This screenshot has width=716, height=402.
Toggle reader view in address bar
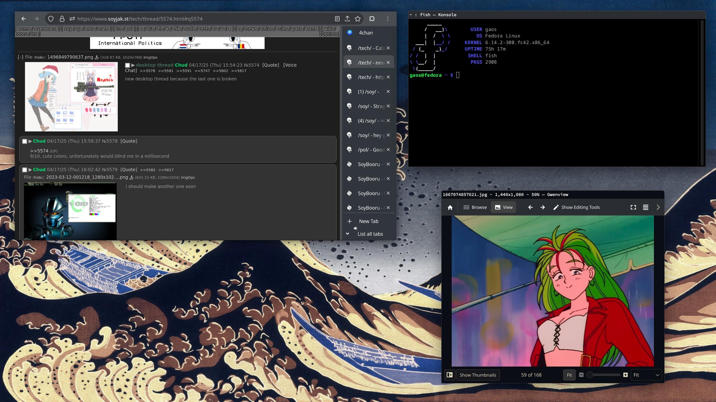point(337,19)
